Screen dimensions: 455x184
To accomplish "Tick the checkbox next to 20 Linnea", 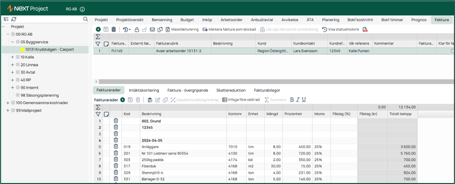I will tap(18, 65).
